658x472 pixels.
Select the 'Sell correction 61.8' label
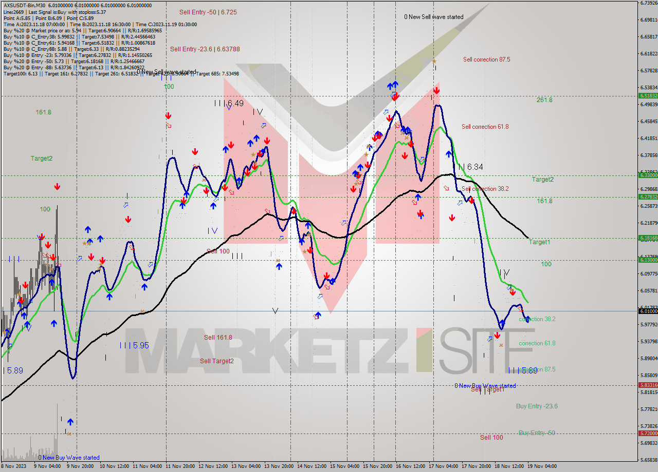coord(485,127)
